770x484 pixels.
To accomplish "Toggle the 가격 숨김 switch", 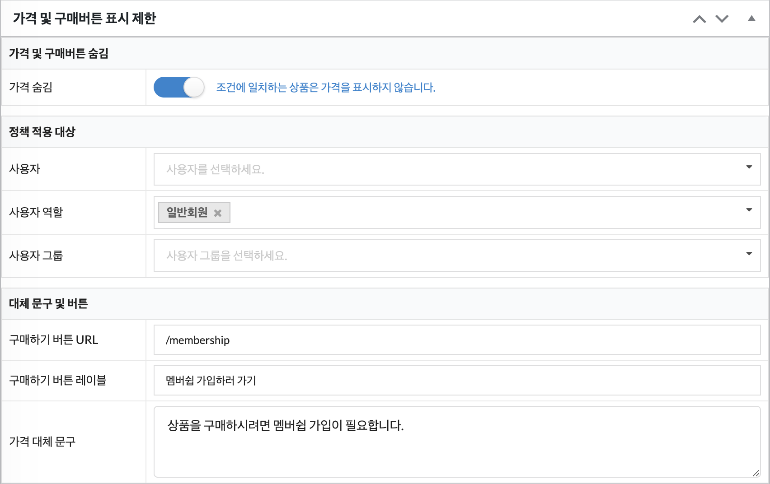I will click(179, 87).
